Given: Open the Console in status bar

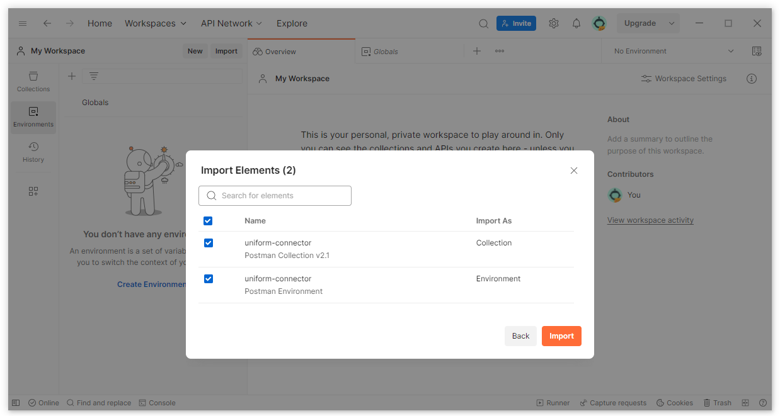Looking at the screenshot, I should (x=157, y=403).
